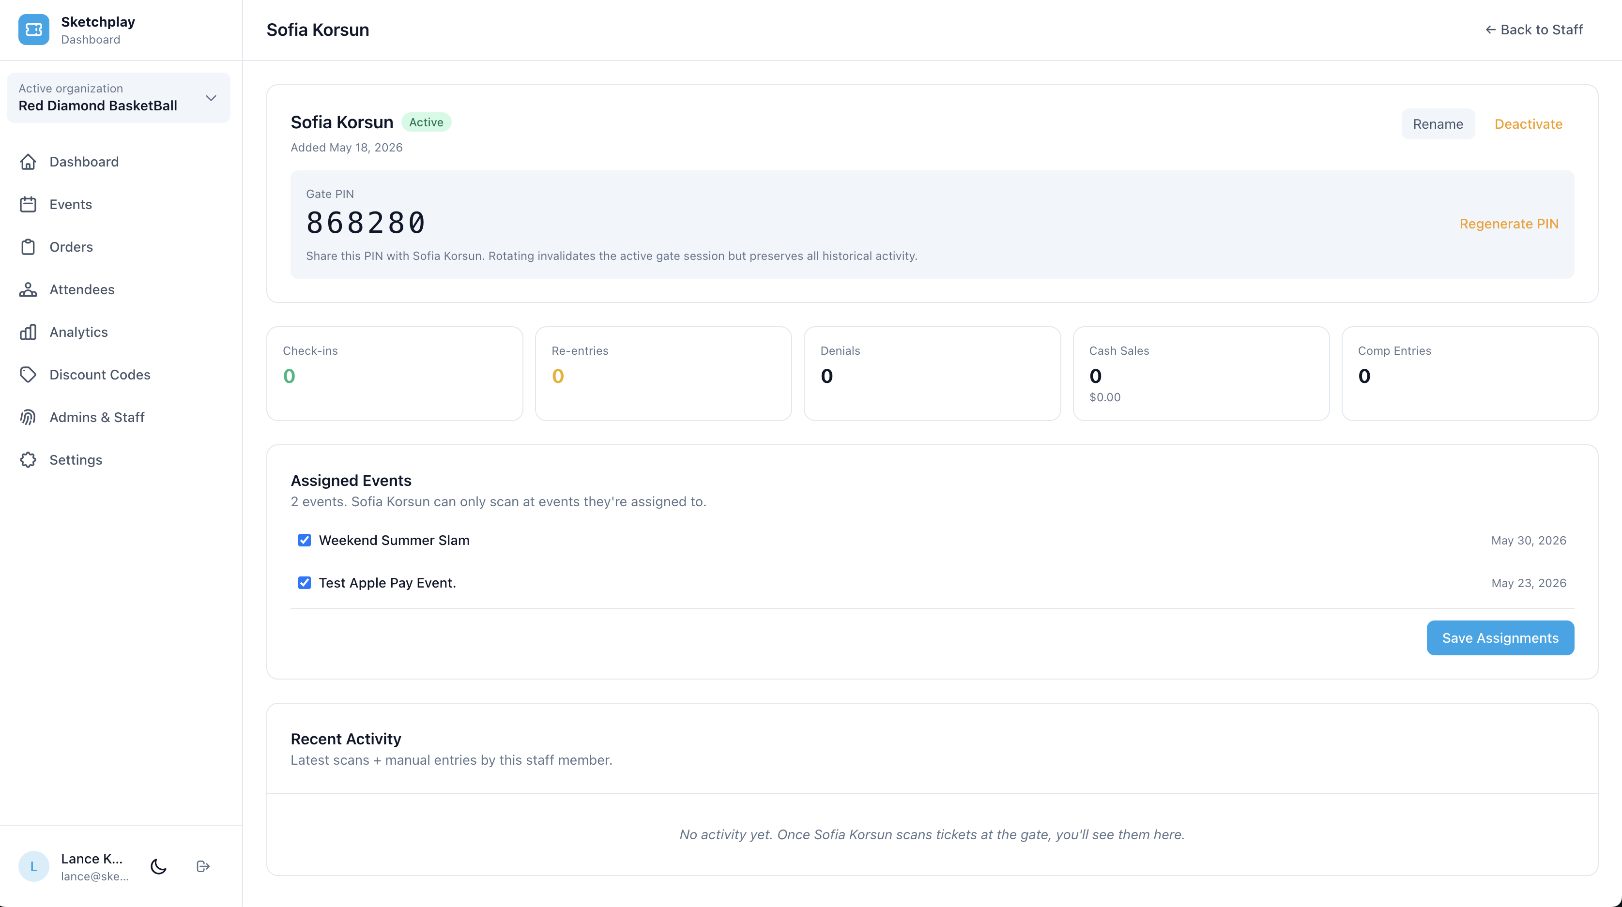
Task: Click the Settings gear icon
Action: pos(28,460)
